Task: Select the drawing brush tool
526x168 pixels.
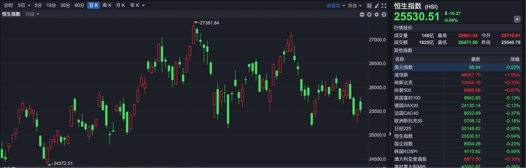Action: pyautogui.click(x=377, y=5)
